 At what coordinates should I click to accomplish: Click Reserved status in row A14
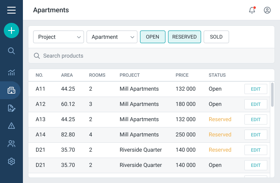click(x=220, y=134)
